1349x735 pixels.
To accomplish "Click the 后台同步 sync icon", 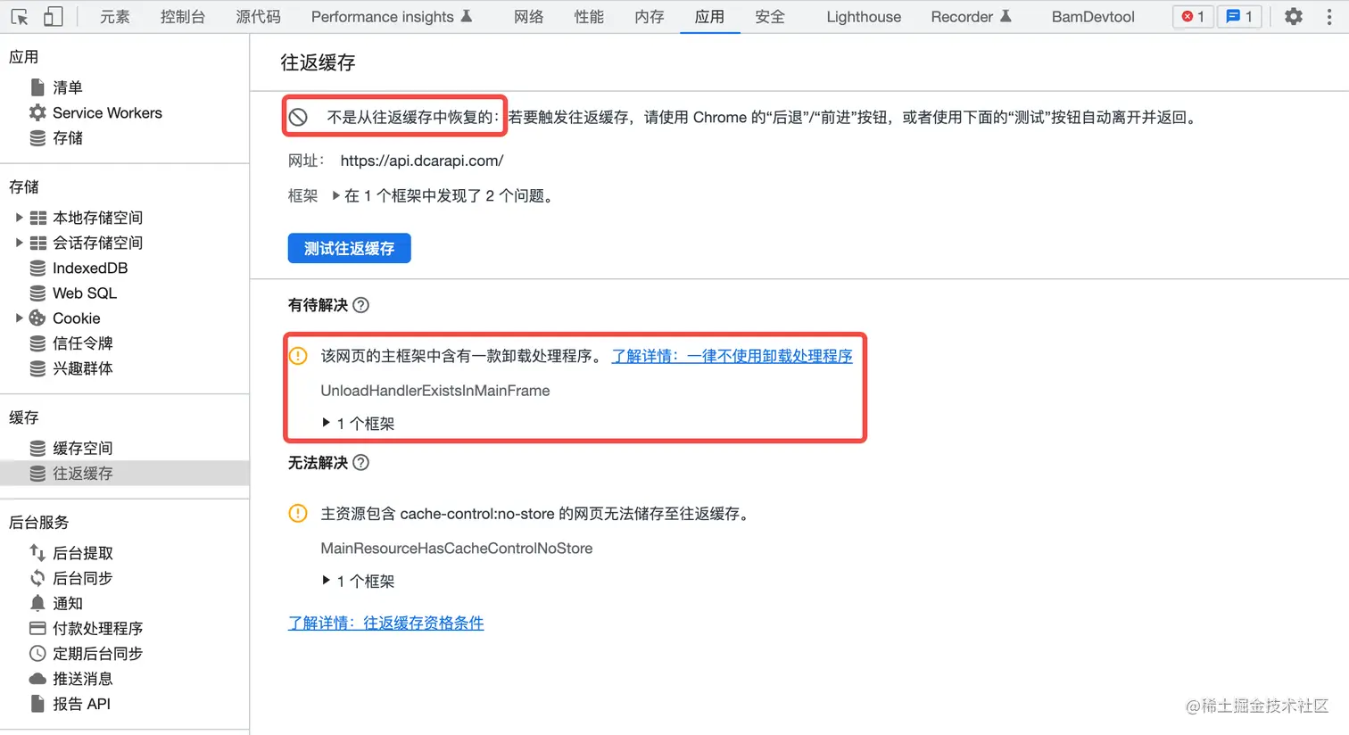I will point(37,578).
